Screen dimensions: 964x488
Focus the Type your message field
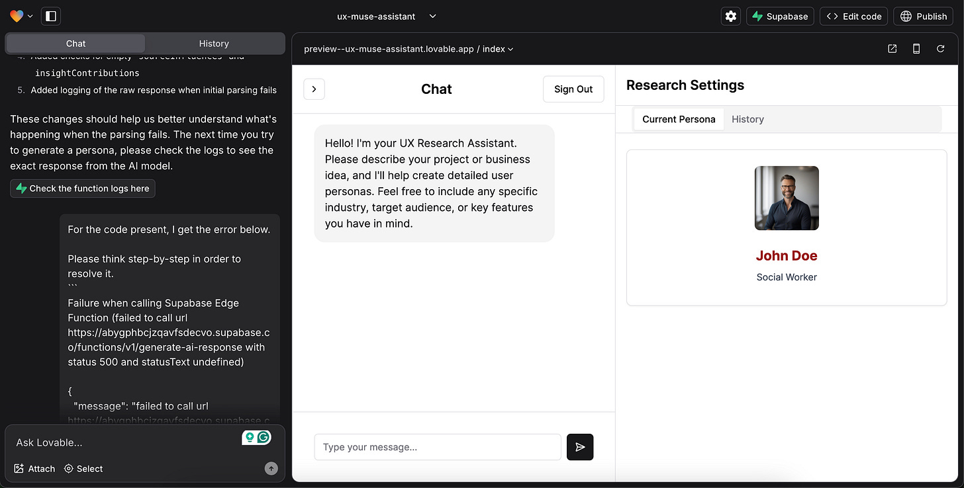tap(438, 447)
